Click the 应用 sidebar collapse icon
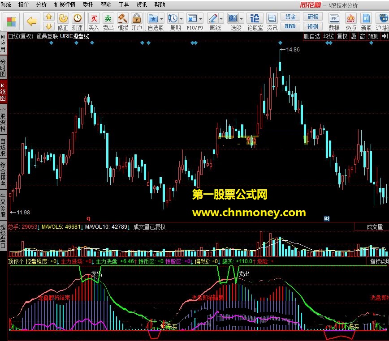Viewport: 389px width, 341px height. coord(3,36)
